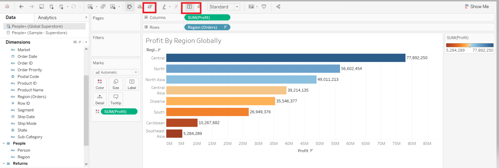Click SUM(Profit) pill on Marks card
This screenshot has height=168, width=499.
[119, 112]
